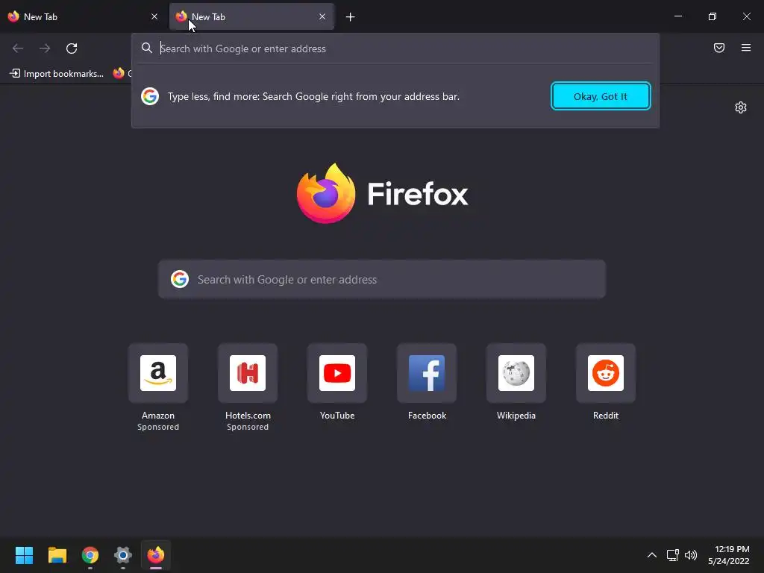Viewport: 764px width, 573px height.
Task: Click Google logo in homepage search box
Action: 180,279
